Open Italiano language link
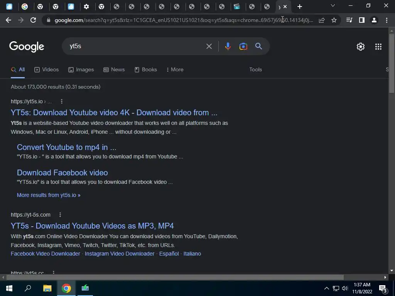Viewport: 395px width, 296px height. pyautogui.click(x=192, y=254)
